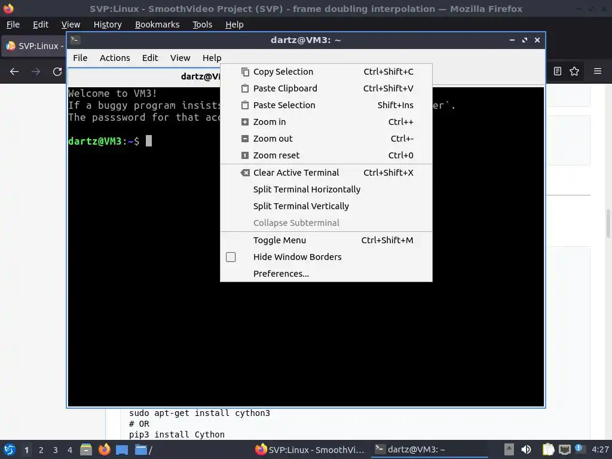Switch to workspace 2 in pager

tap(41, 450)
